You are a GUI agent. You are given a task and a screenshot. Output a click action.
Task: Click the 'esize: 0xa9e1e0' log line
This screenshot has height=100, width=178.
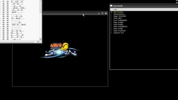(x=119, y=31)
